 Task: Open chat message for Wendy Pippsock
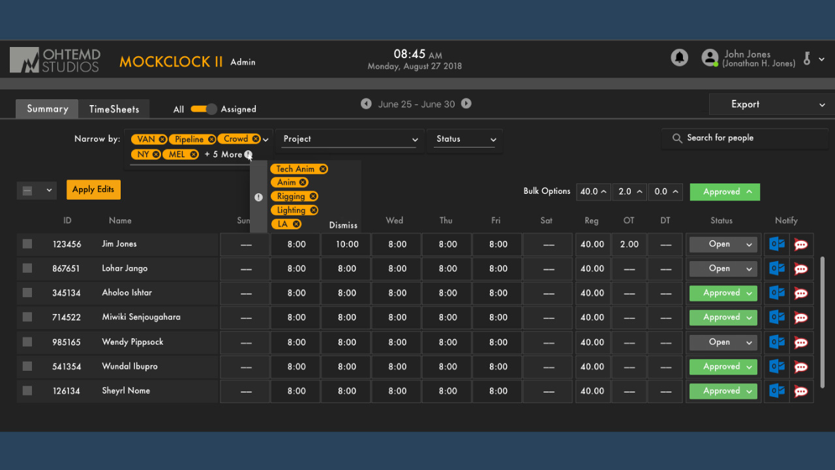(800, 342)
